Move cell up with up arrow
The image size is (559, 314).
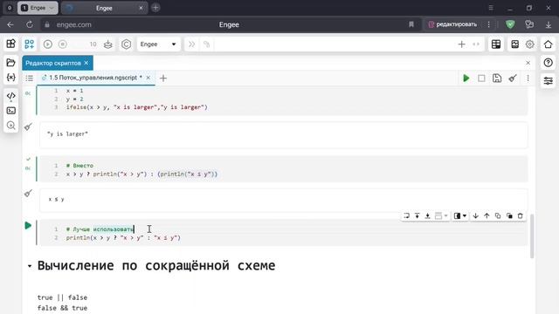coord(487,215)
